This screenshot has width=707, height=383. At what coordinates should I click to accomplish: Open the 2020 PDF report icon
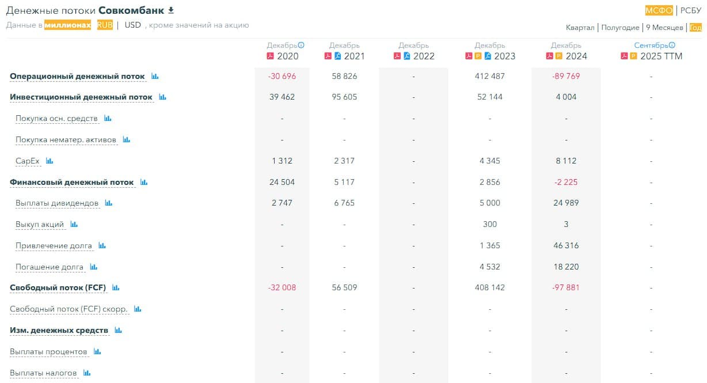tap(270, 56)
